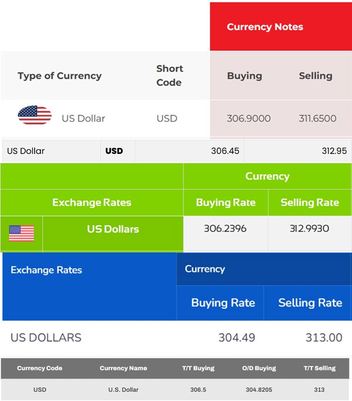Image resolution: width=352 pixels, height=401 pixels.
Task: Click the green US Dollars label
Action: click(113, 229)
